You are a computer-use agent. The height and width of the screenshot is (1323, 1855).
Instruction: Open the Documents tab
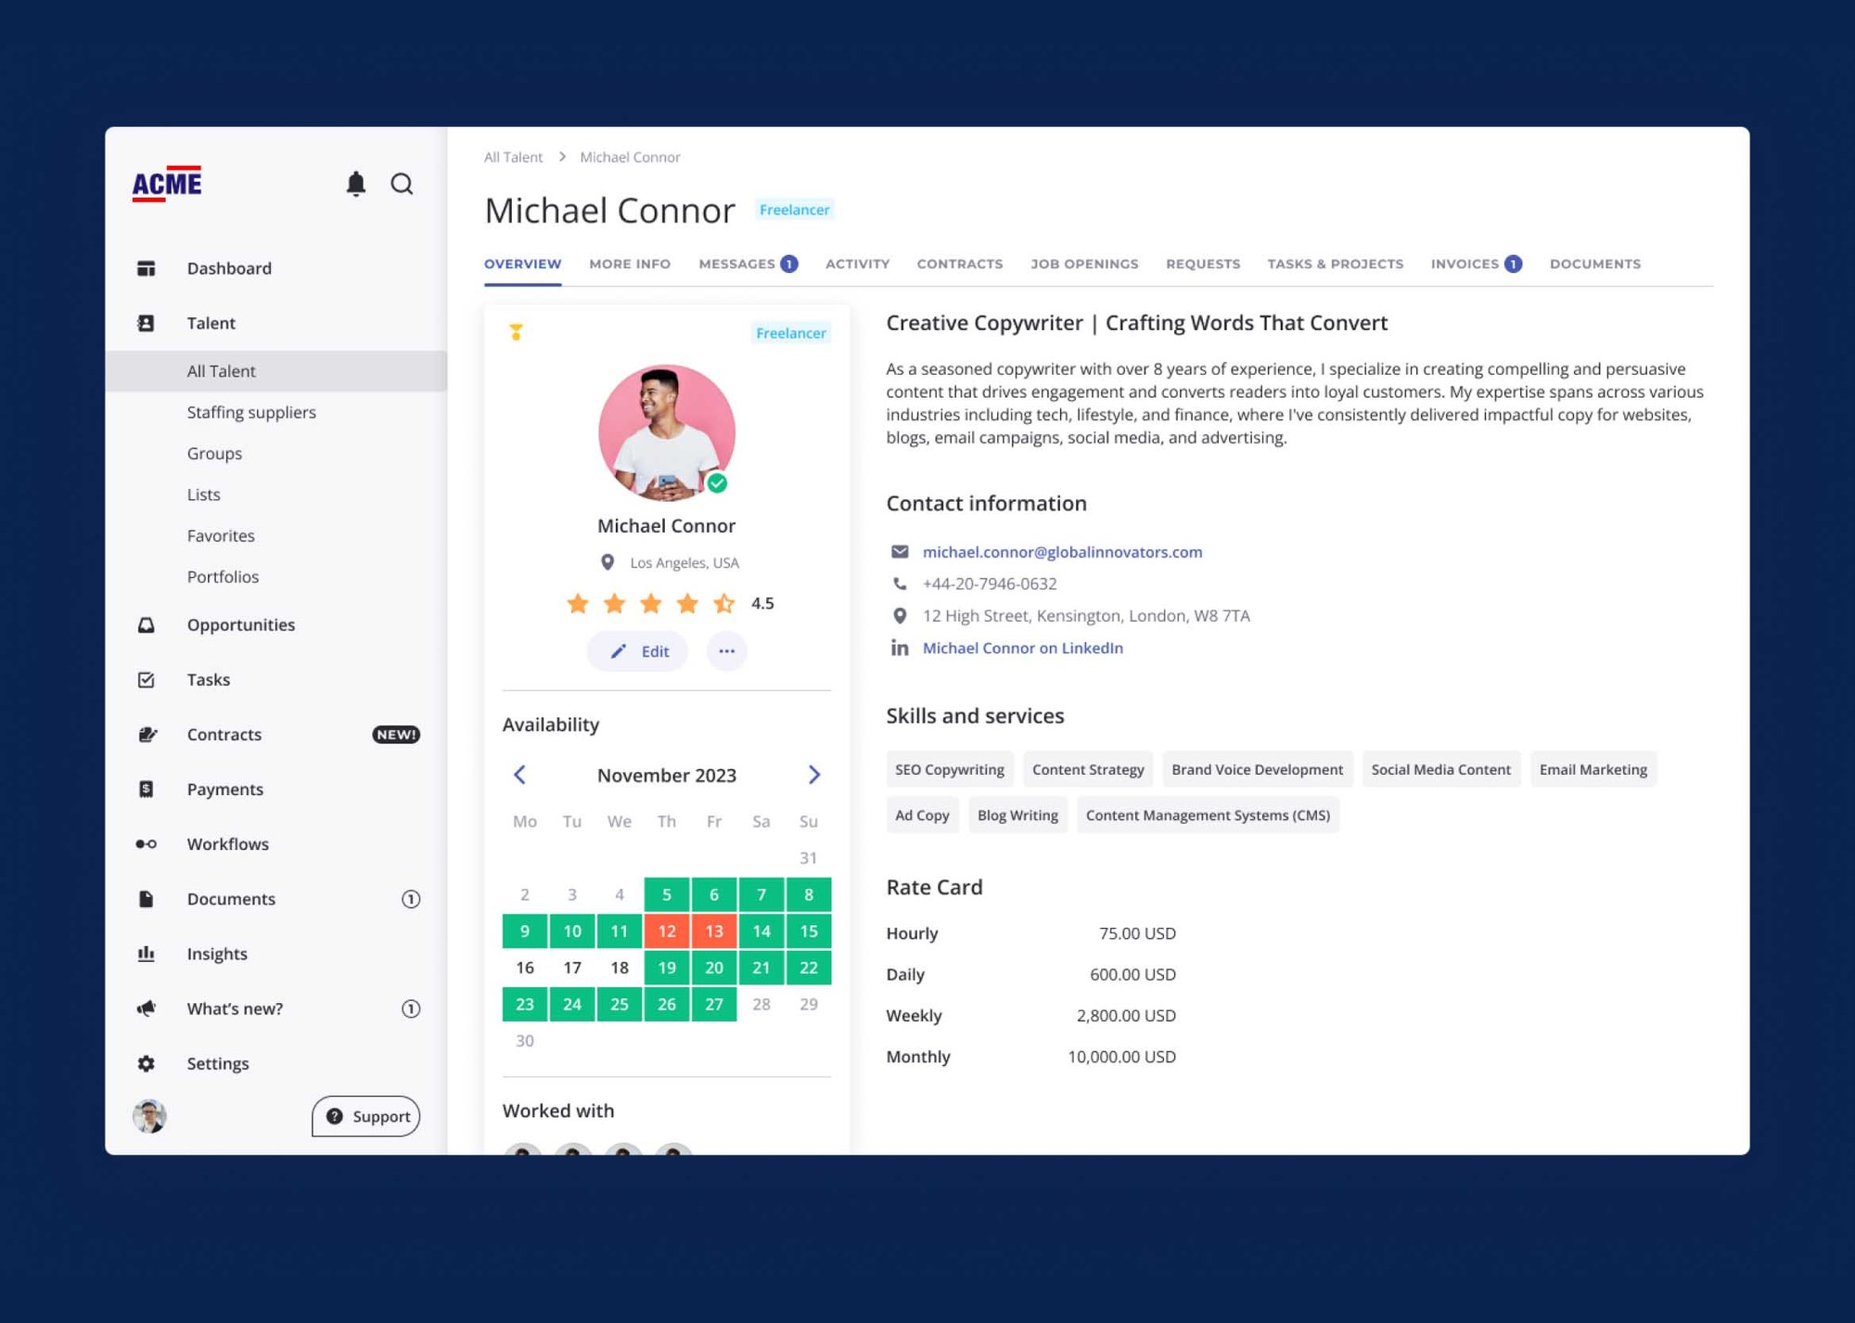[x=1595, y=264]
